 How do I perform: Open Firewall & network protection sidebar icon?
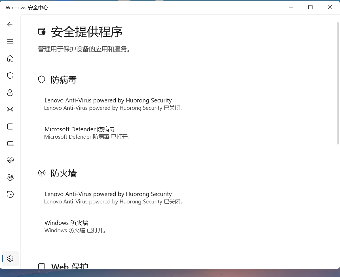tap(10, 109)
